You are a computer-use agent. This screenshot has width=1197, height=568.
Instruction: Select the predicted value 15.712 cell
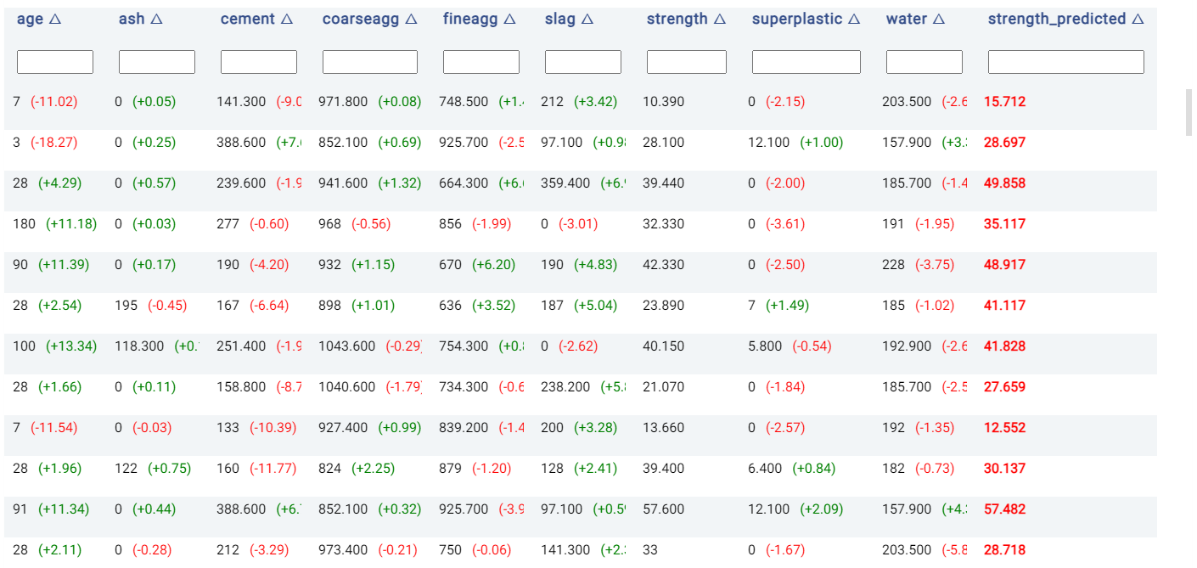(x=1004, y=102)
